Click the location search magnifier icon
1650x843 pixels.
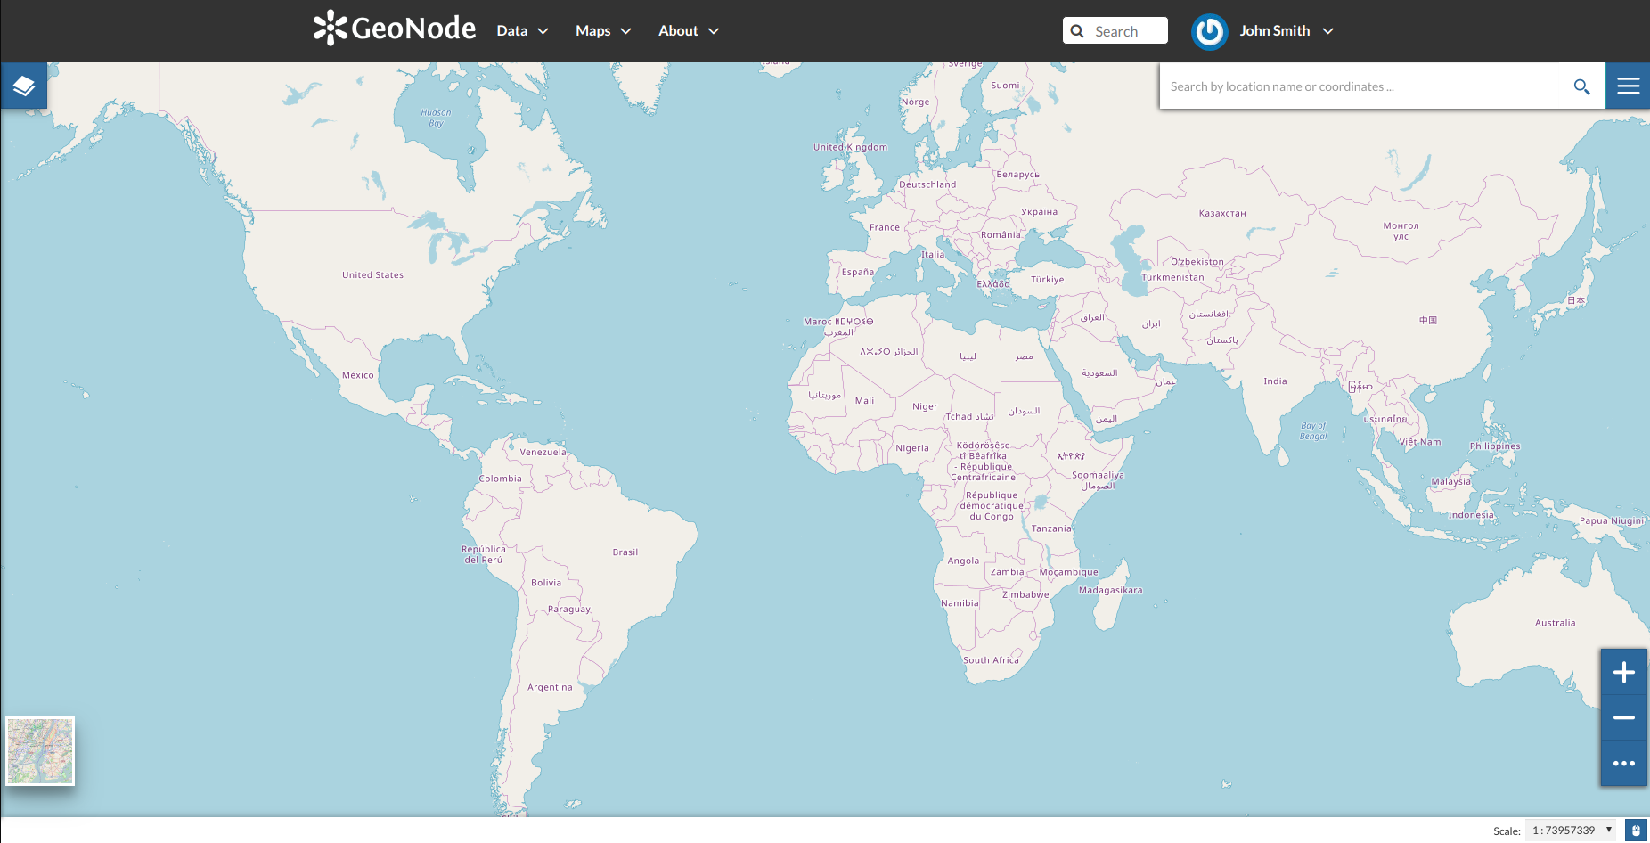[1581, 86]
